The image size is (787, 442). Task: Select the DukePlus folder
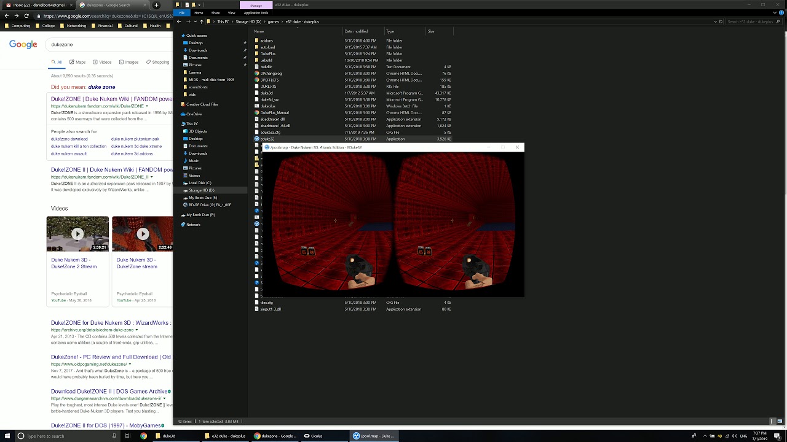click(267, 54)
